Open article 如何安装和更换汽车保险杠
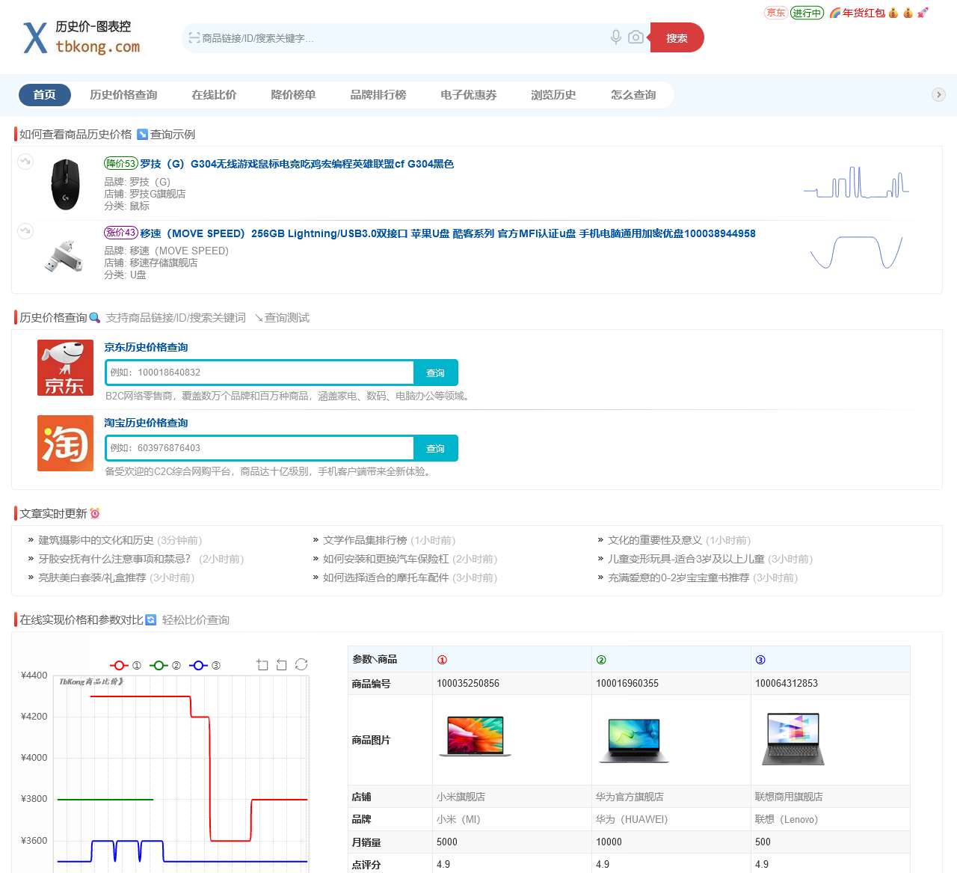Viewport: 957px width, 873px height. pos(386,559)
